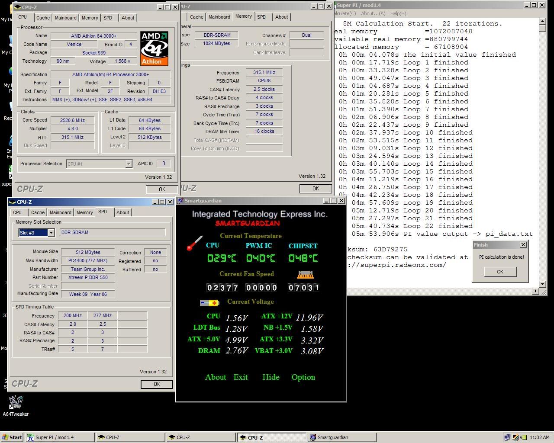Screen dimensions: 554x443
Task: Click CPU fan speed 02377 counter
Action: 222,288
